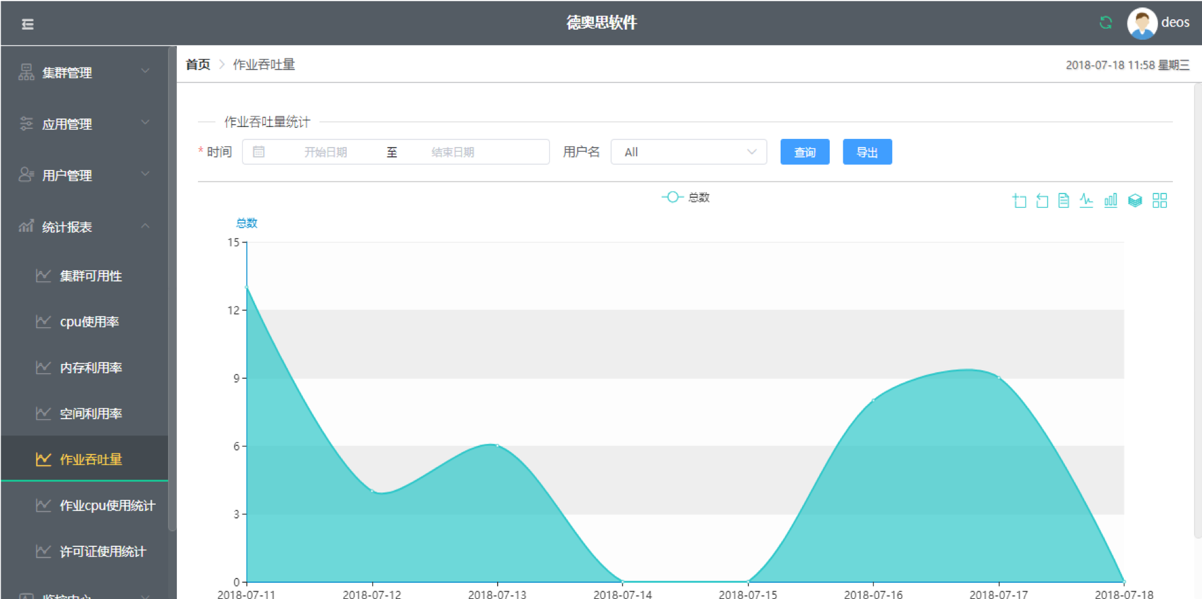Expand the 应用管理 menu

pyautogui.click(x=84, y=123)
